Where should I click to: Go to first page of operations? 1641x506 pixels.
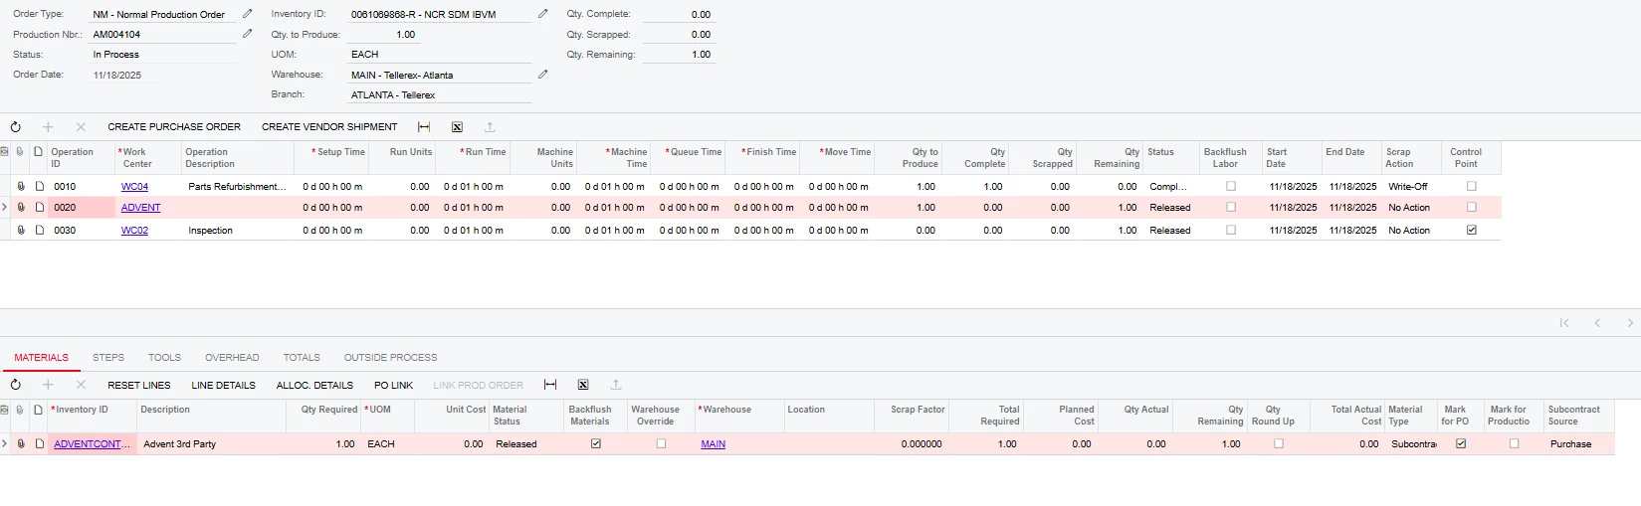(x=1564, y=323)
